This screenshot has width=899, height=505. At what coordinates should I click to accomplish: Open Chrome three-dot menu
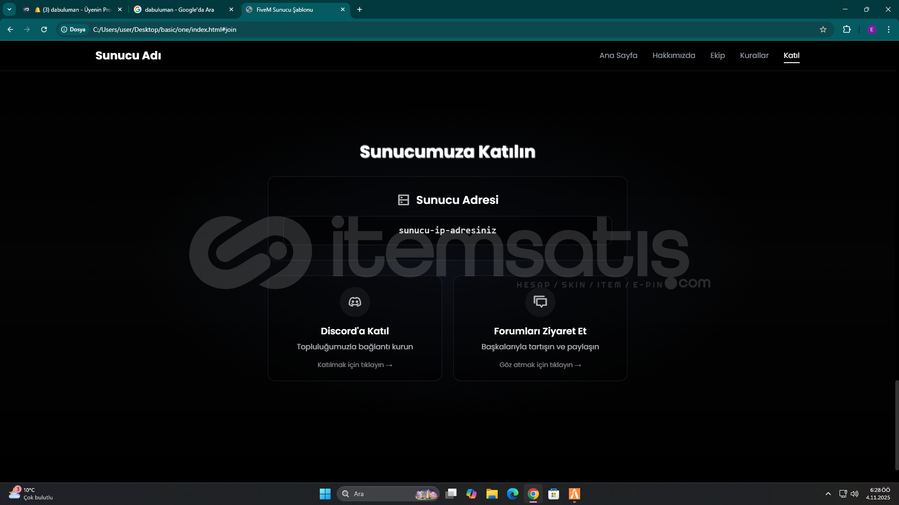coord(888,29)
